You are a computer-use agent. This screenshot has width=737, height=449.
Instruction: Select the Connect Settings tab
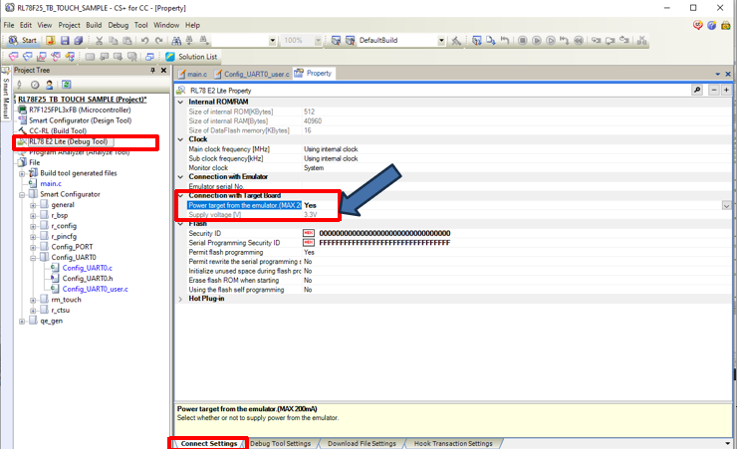209,443
